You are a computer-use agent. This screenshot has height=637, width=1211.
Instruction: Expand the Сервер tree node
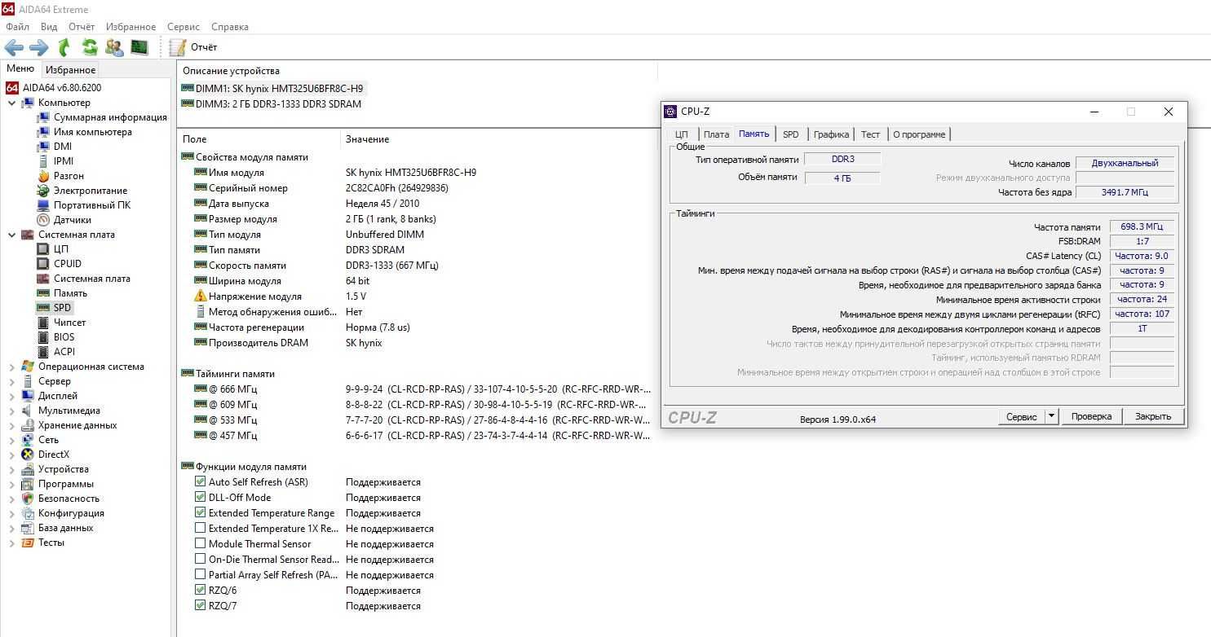[11, 381]
